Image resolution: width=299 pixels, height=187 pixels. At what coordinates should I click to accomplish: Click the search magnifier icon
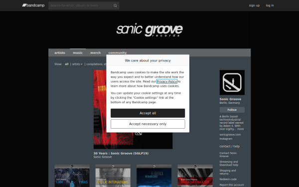coord(115,5)
